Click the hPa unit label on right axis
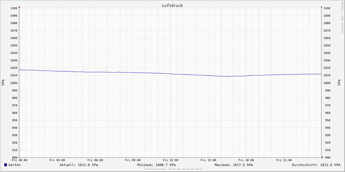345x172 pixels. click(x=339, y=83)
